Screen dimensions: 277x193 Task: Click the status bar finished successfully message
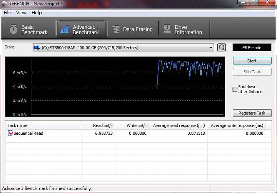click(47, 188)
